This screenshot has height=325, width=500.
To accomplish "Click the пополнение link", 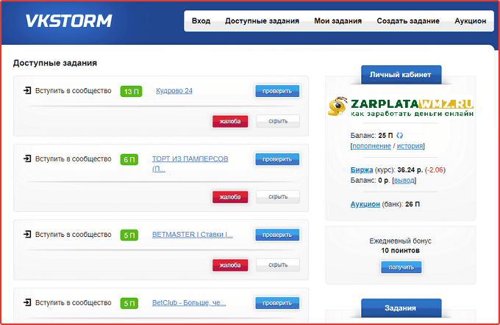I will [x=371, y=146].
